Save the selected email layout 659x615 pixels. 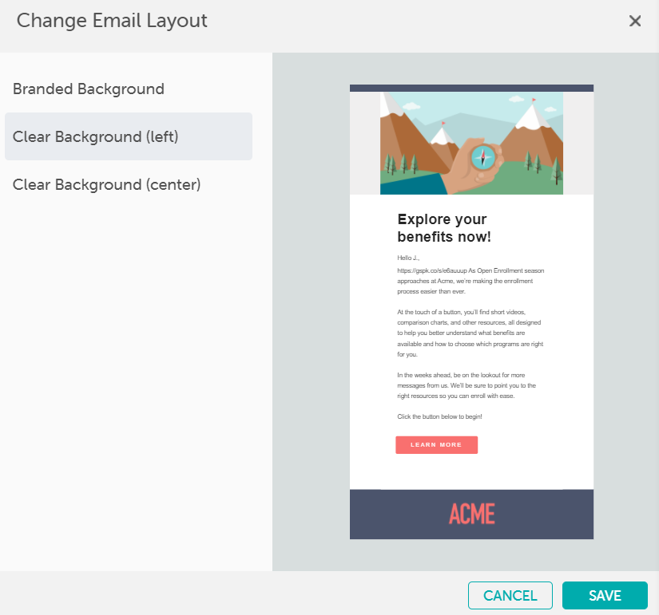pos(605,595)
